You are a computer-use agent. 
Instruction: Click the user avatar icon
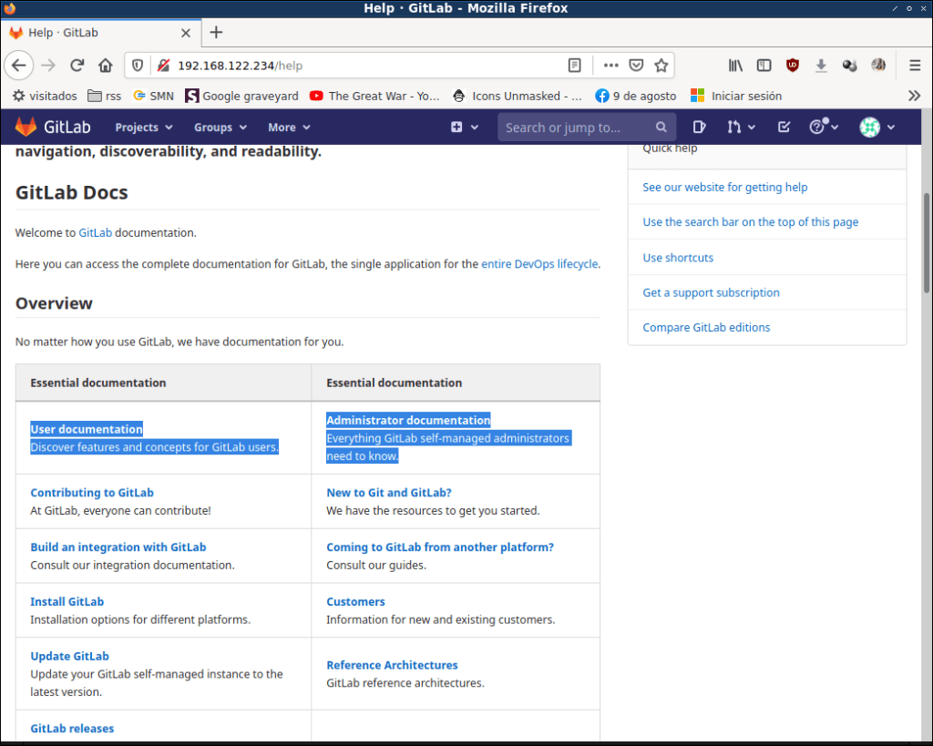pos(869,127)
